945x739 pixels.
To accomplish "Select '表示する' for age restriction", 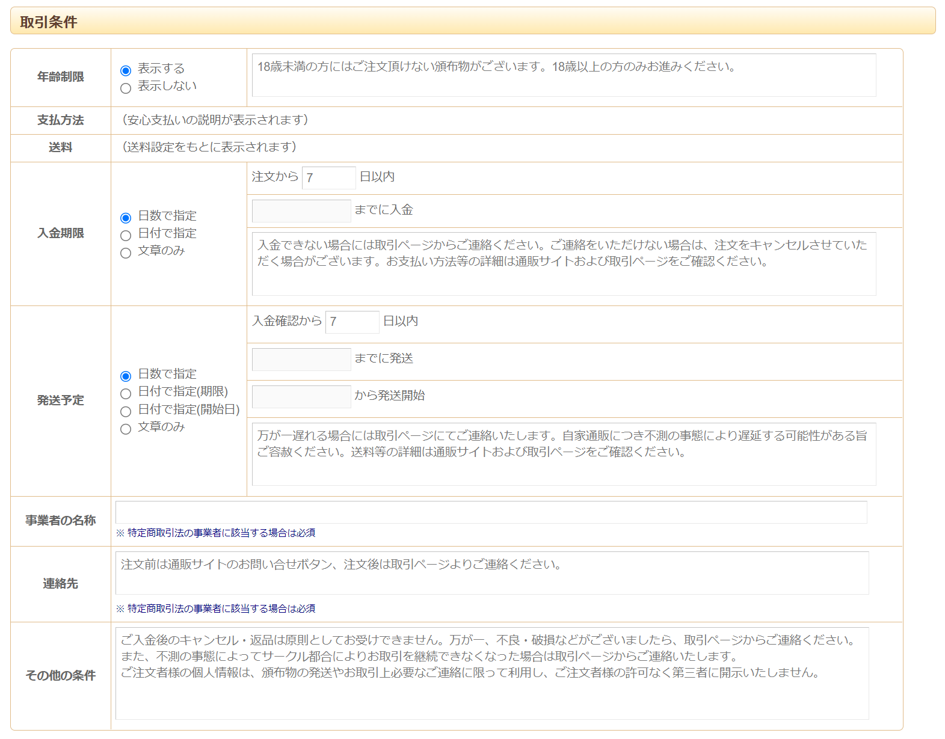I will pyautogui.click(x=126, y=71).
